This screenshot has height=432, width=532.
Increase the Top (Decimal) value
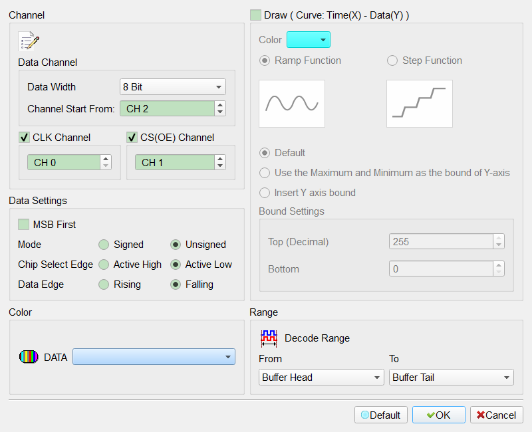pyautogui.click(x=499, y=238)
